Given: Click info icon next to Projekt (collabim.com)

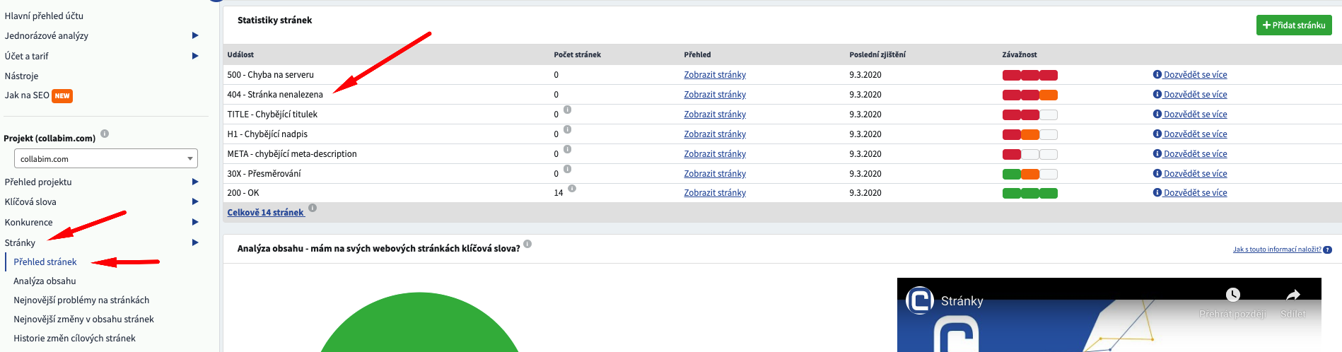Looking at the screenshot, I should pos(105,134).
